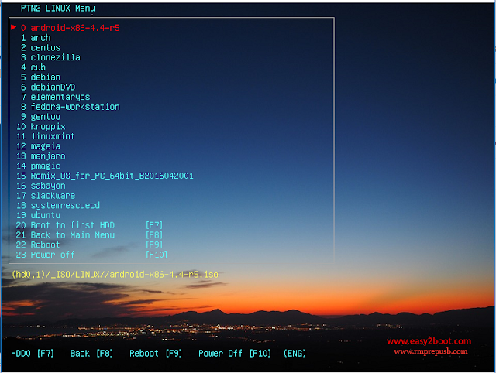Click Reboot [F9] in bottom bar

156,353
